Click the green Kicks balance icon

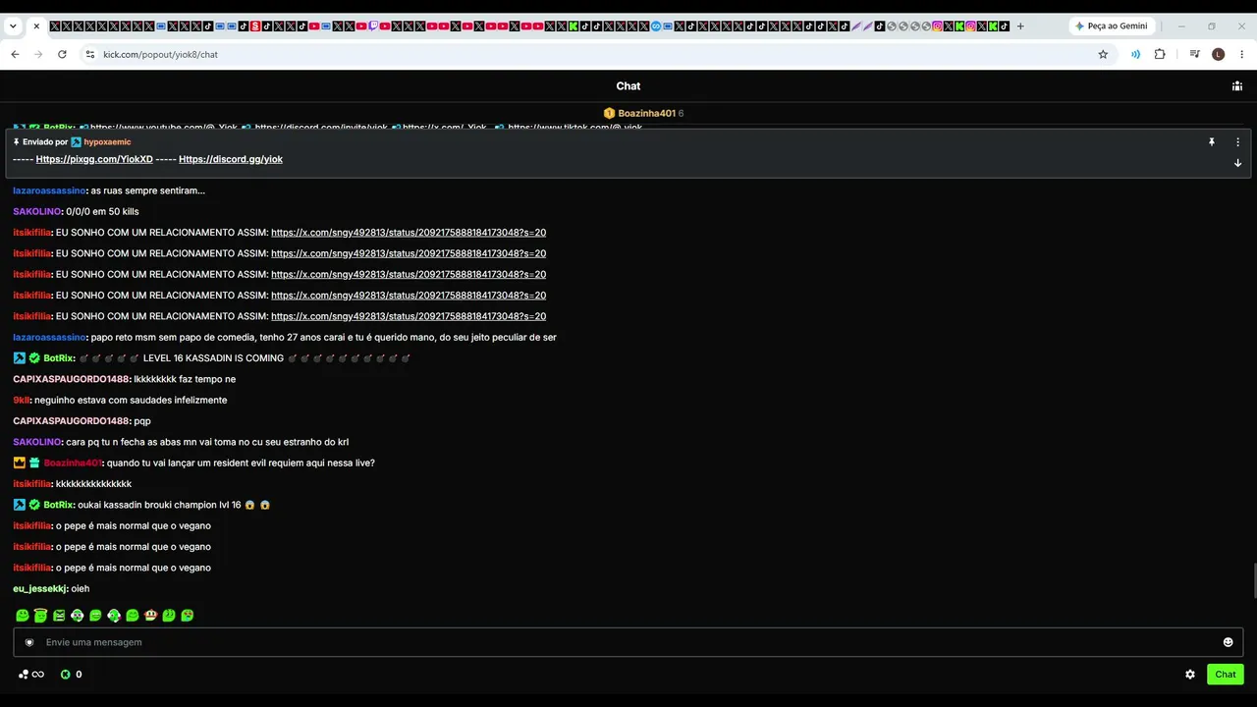click(x=66, y=675)
